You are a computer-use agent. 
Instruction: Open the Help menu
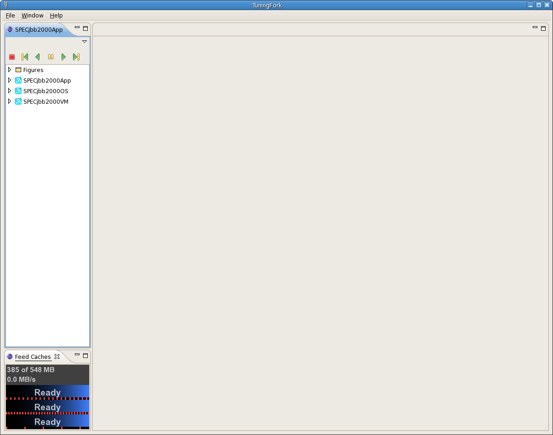[56, 16]
